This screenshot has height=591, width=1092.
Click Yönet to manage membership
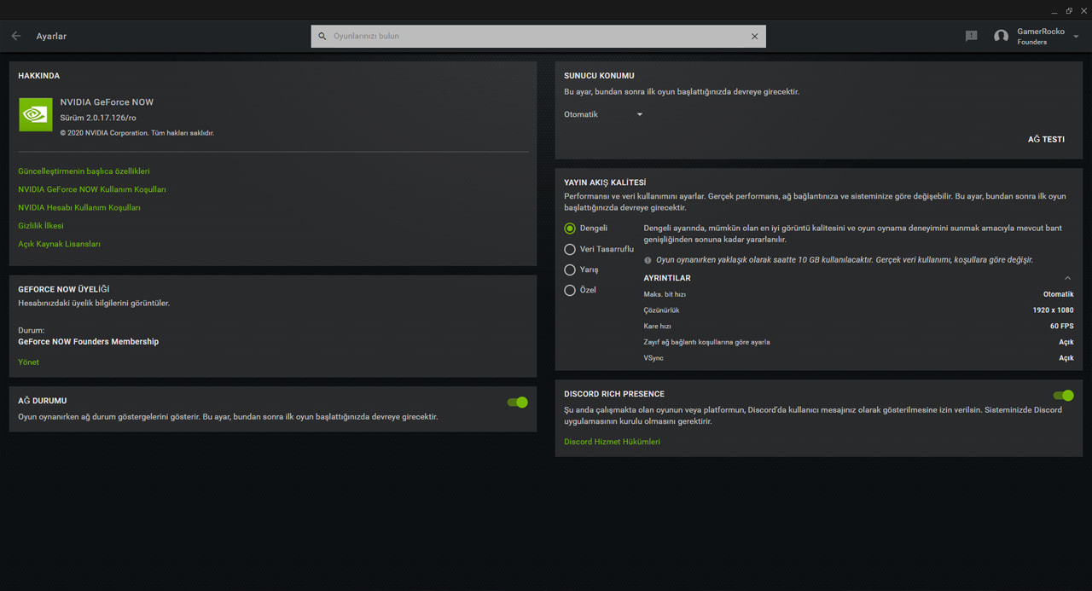point(28,362)
